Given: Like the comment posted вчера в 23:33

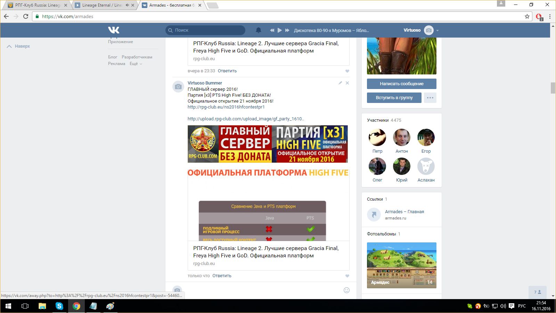Looking at the screenshot, I should tap(347, 71).
